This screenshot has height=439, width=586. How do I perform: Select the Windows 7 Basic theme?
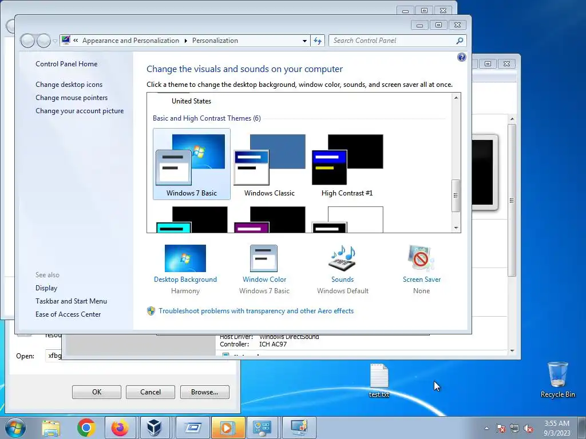point(191,164)
